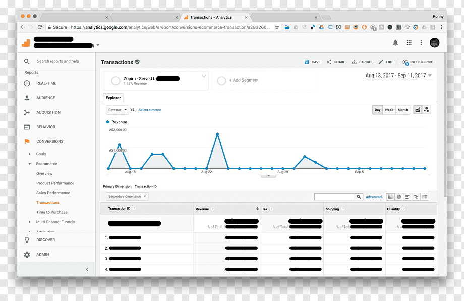Viewport: 464px width, 301px height.
Task: Click the user profile avatar
Action: pyautogui.click(x=434, y=43)
